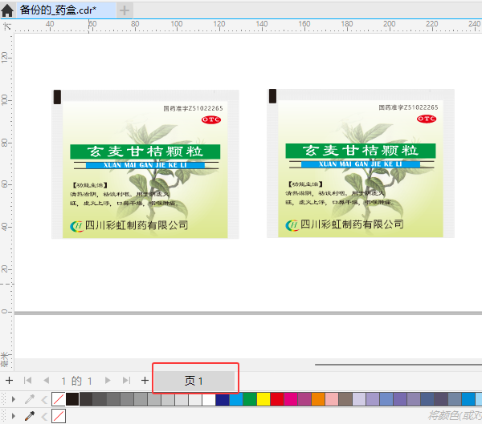Go to the next page
482x424 pixels.
click(108, 381)
